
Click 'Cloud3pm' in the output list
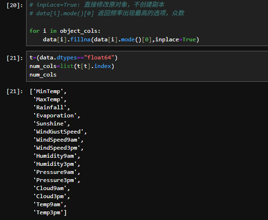pos(50,196)
